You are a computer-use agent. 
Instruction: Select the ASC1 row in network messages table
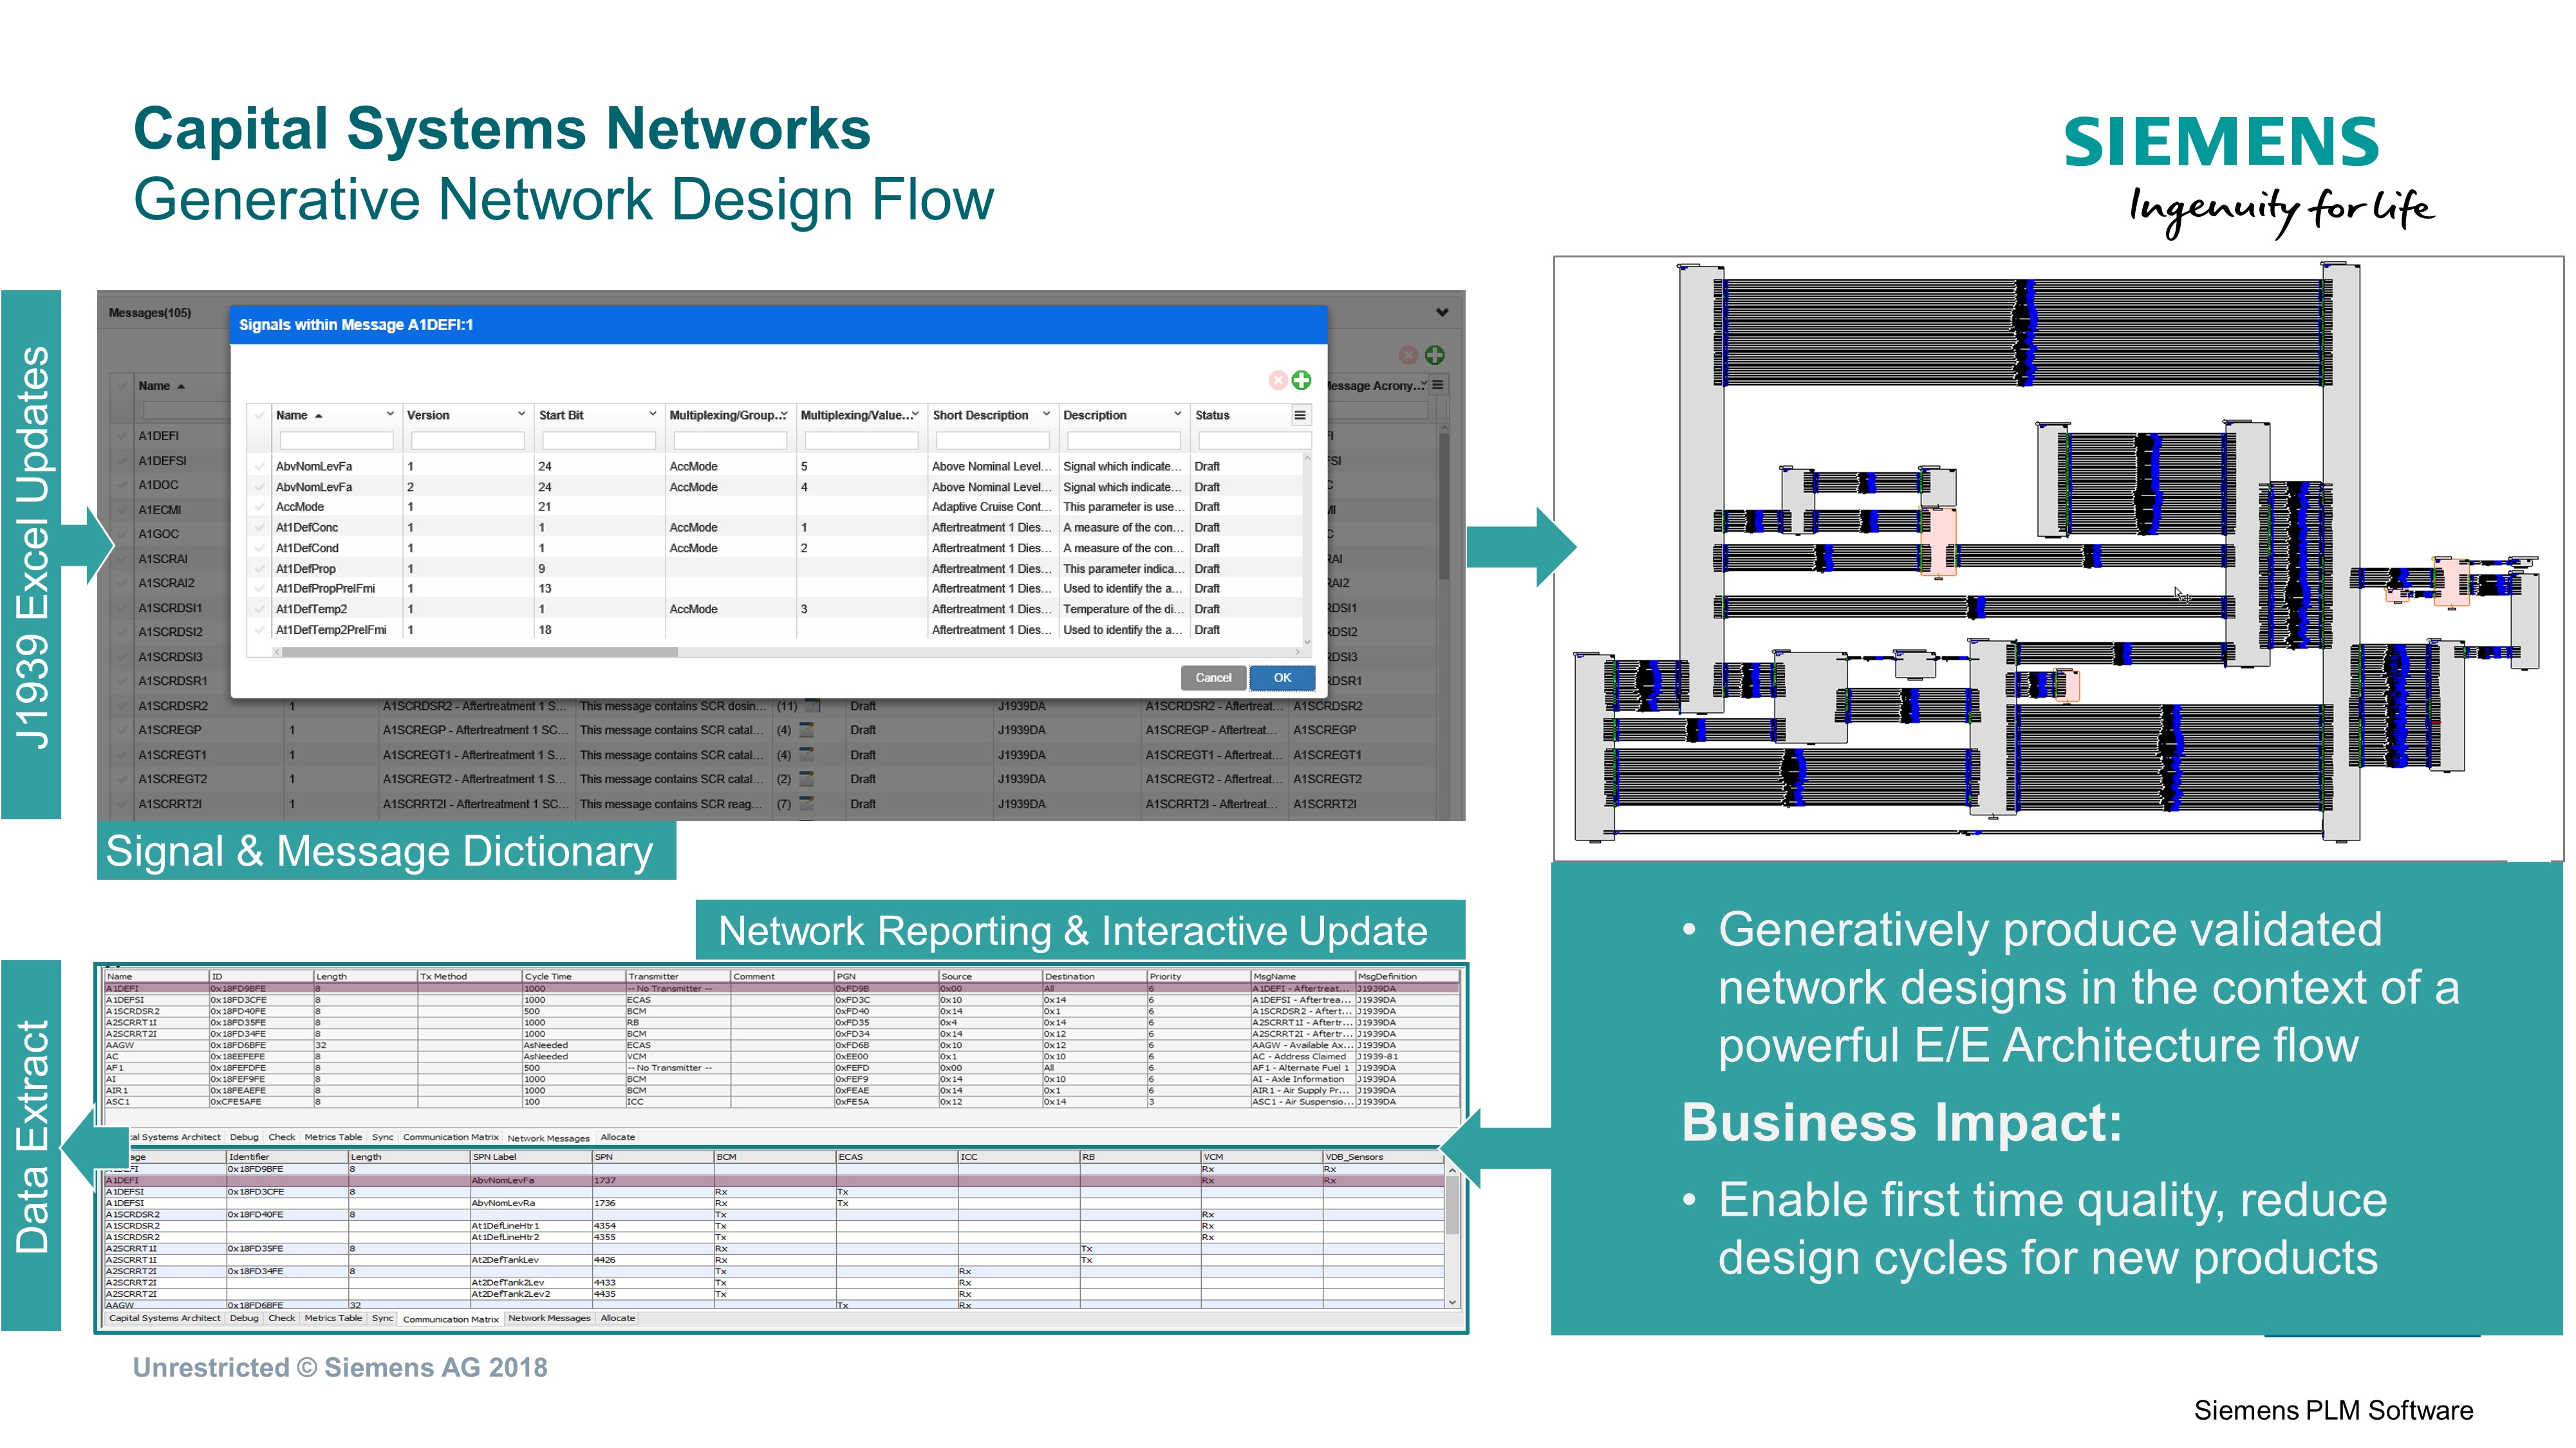click(781, 1102)
